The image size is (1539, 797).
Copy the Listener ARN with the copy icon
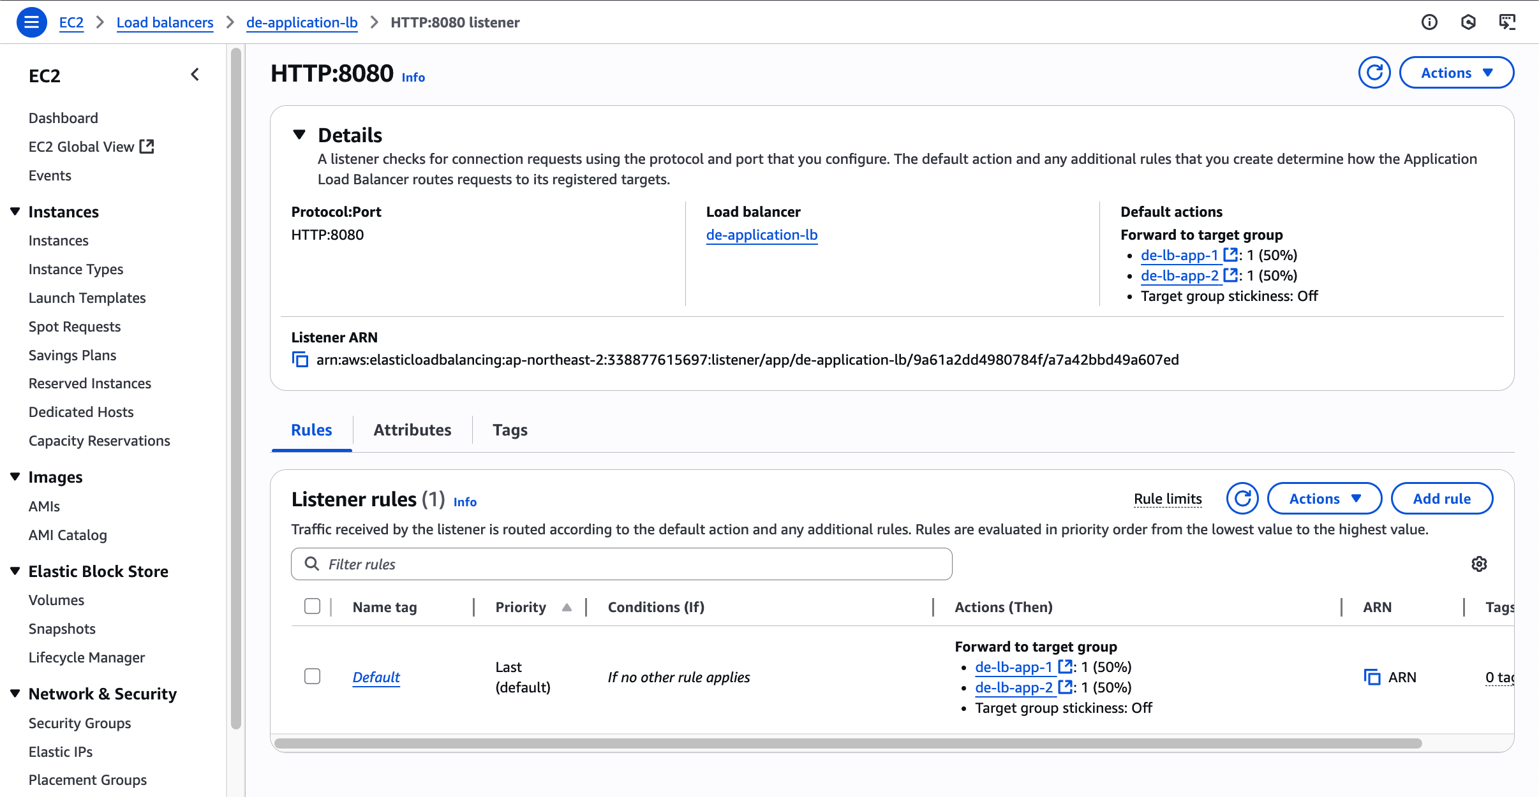300,360
